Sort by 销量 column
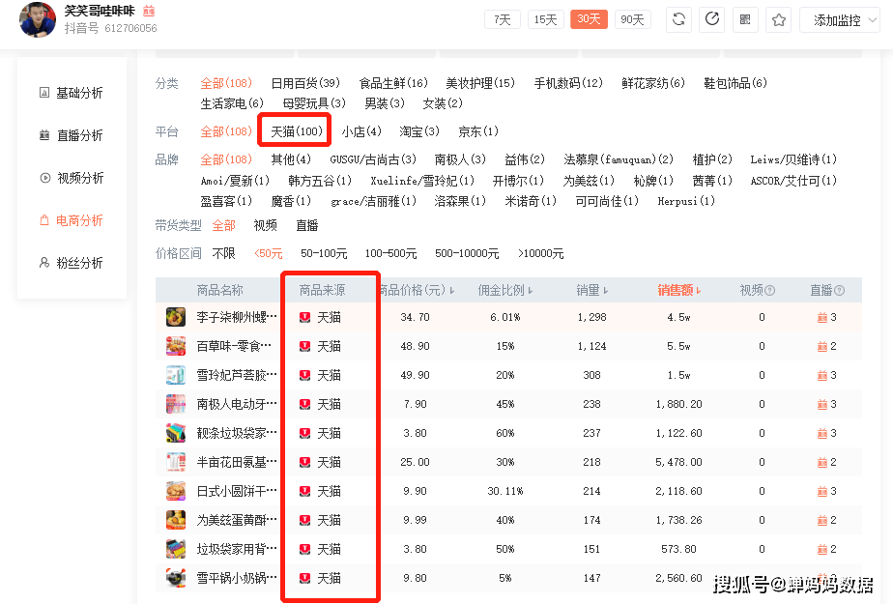The width and height of the screenshot is (893, 604). pos(591,290)
